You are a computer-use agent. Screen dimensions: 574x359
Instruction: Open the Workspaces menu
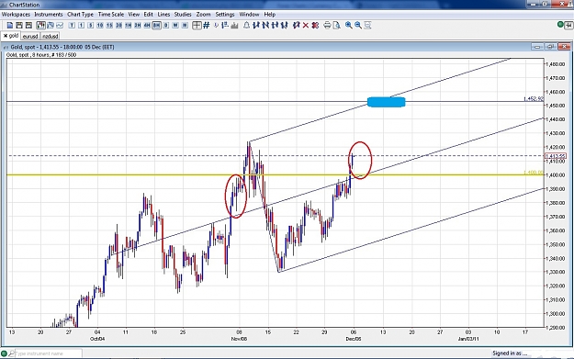[x=16, y=15]
